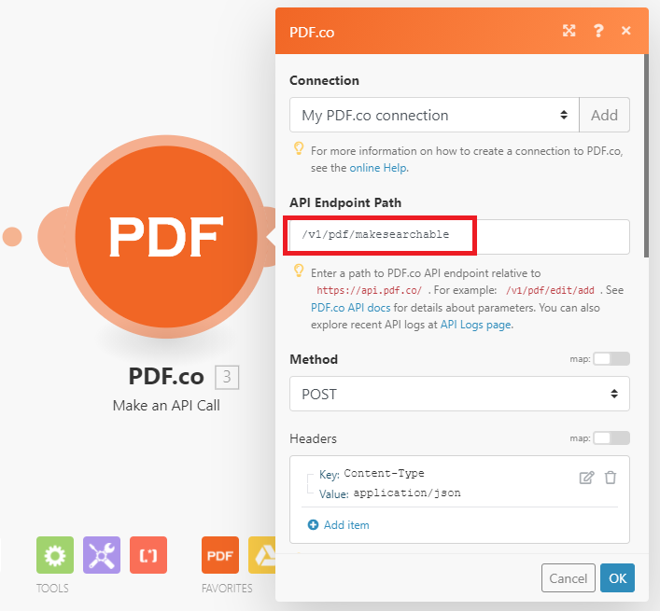Image resolution: width=660 pixels, height=611 pixels.
Task: Open the PDF.co API docs link
Action: point(351,308)
